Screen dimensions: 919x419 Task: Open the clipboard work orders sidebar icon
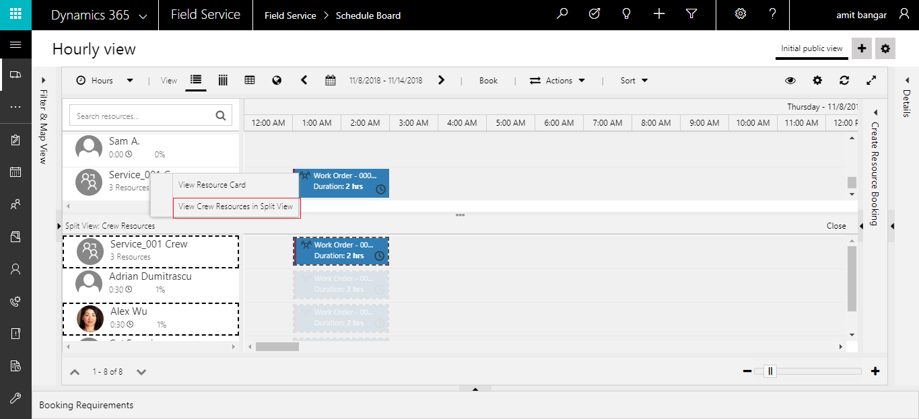click(x=15, y=141)
